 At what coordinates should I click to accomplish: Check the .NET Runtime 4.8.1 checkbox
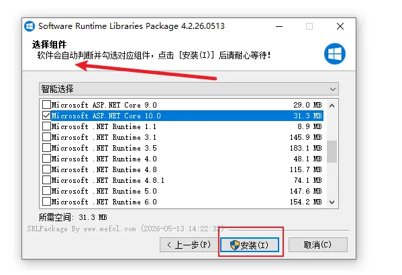tap(46, 180)
